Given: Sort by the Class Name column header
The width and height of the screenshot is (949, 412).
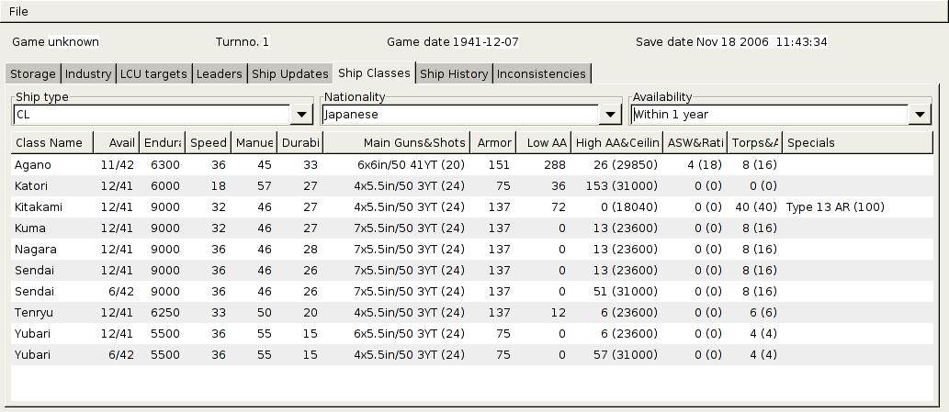Looking at the screenshot, I should point(52,142).
